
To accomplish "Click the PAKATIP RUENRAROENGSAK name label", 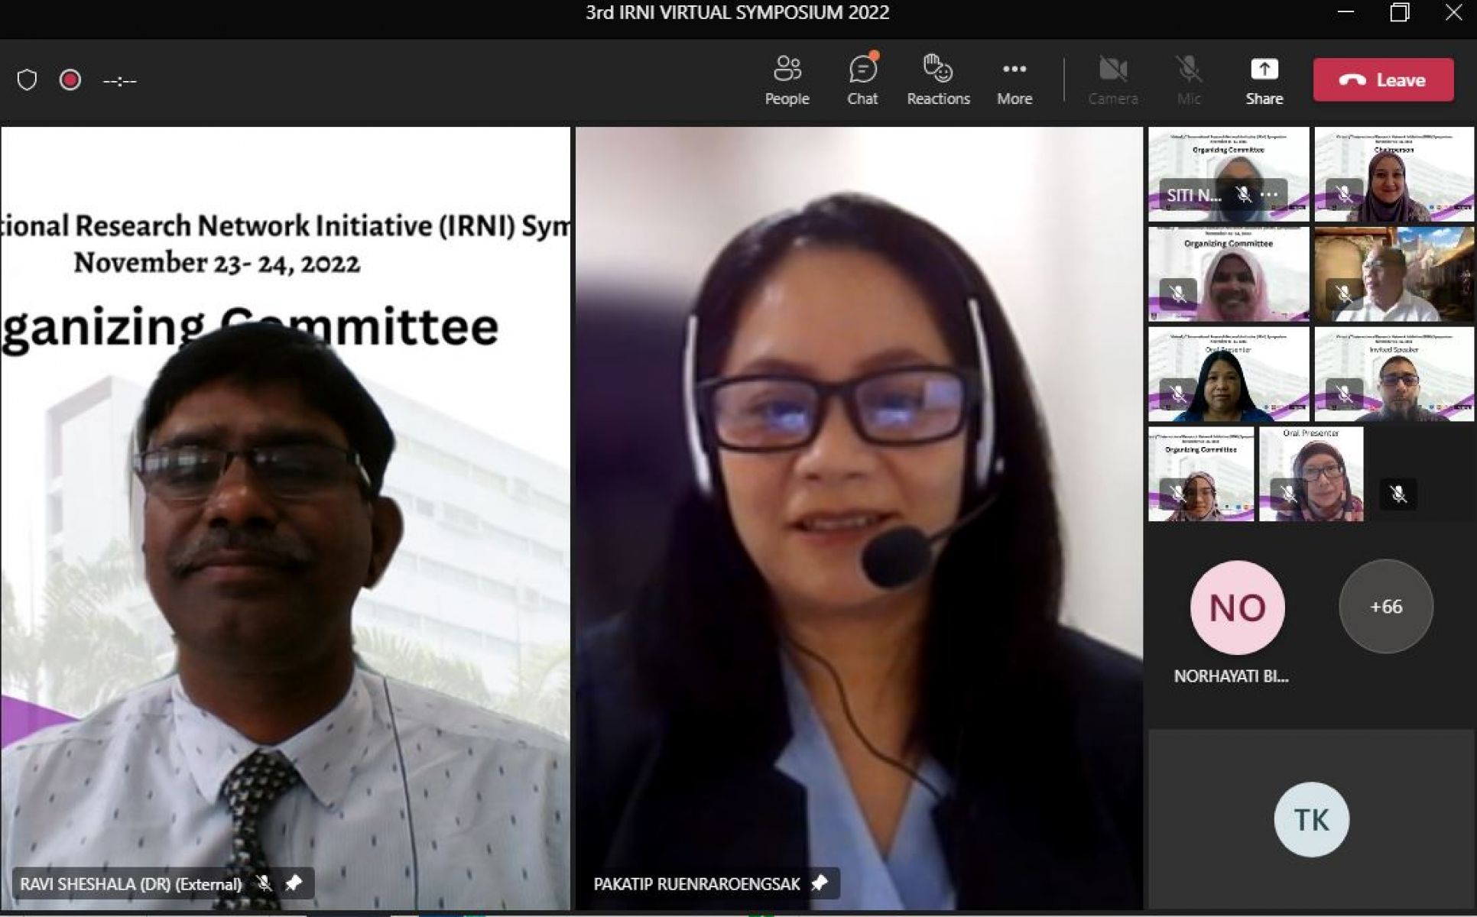I will click(697, 884).
